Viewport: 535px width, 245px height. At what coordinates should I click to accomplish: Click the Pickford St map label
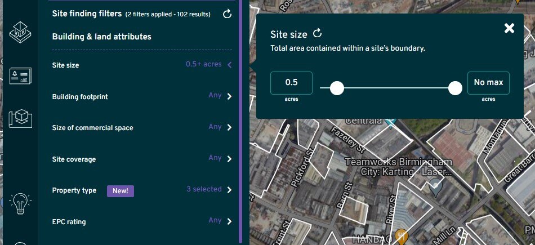click(x=302, y=167)
